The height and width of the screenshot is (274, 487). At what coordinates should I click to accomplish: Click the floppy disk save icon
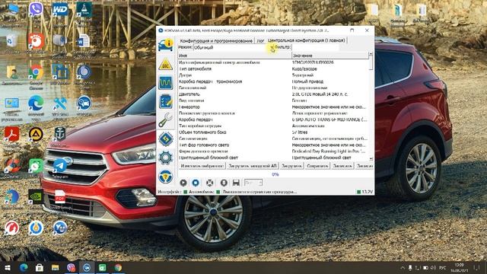point(236,183)
